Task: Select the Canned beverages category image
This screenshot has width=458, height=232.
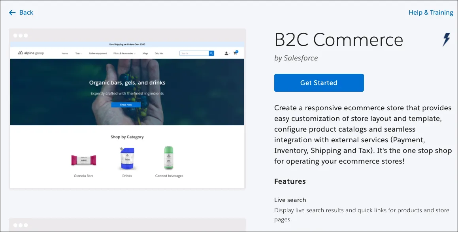Action: coord(169,158)
